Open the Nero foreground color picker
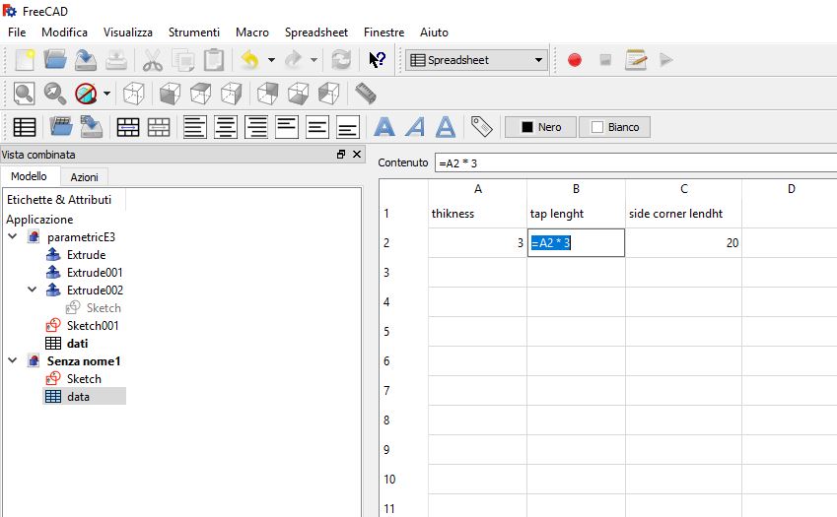The height and width of the screenshot is (517, 837). (540, 127)
